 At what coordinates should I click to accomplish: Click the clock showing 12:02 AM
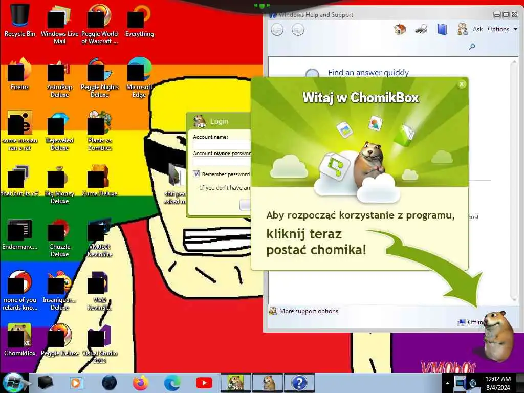pos(498,383)
